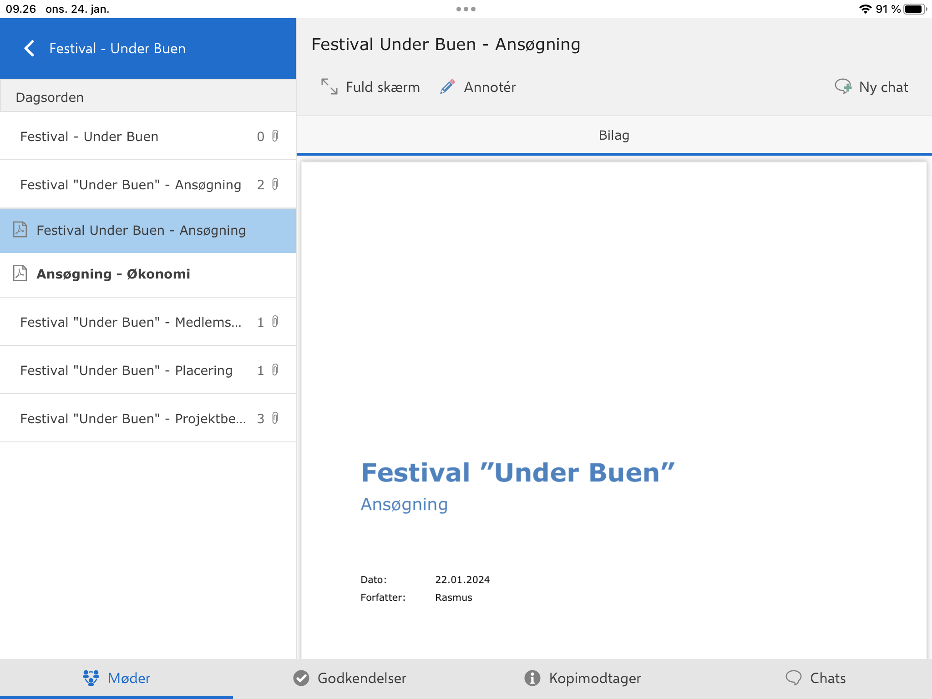
Task: Open the Fuld skærm fullscreen arrows icon
Action: (x=329, y=86)
